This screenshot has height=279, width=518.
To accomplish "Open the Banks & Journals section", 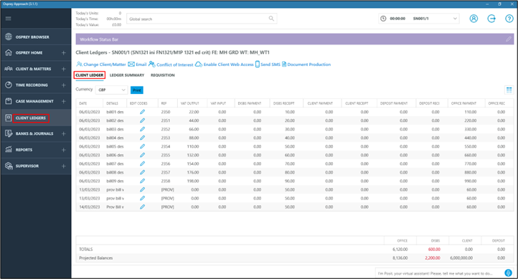I will click(34, 133).
